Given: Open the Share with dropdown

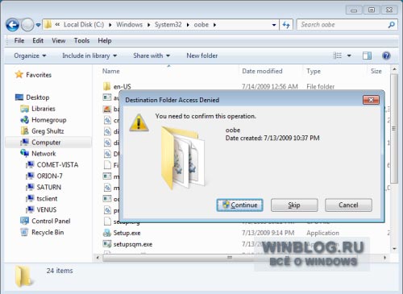Looking at the screenshot, I should (152, 56).
